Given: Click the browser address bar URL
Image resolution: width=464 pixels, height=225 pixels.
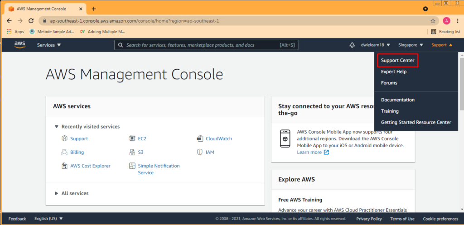Looking at the screenshot, I should [x=134, y=21].
